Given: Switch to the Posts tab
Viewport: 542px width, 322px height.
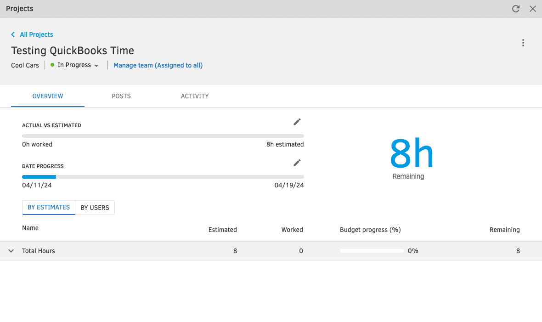Looking at the screenshot, I should pos(121,96).
